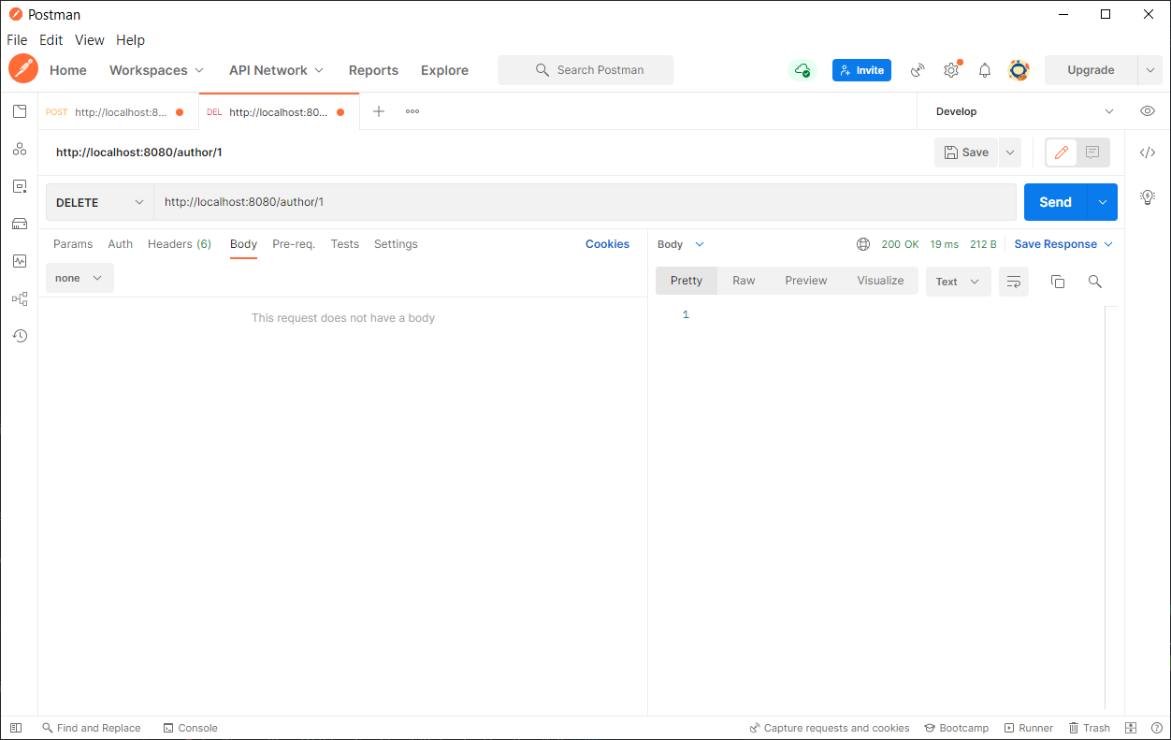1171x740 pixels.
Task: Go to Home in top navigation
Action: pyautogui.click(x=68, y=70)
